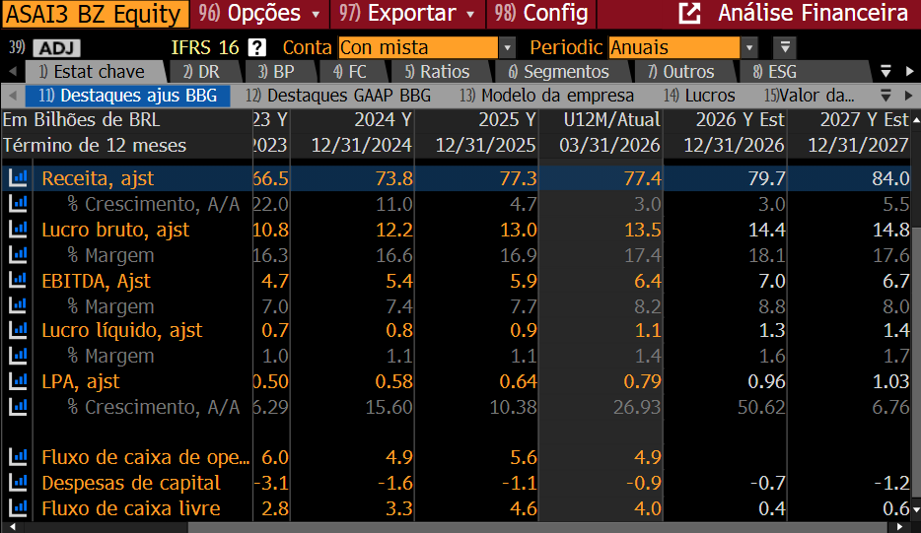The image size is (921, 533).
Task: Open the Opções dropdown menu
Action: click(259, 14)
